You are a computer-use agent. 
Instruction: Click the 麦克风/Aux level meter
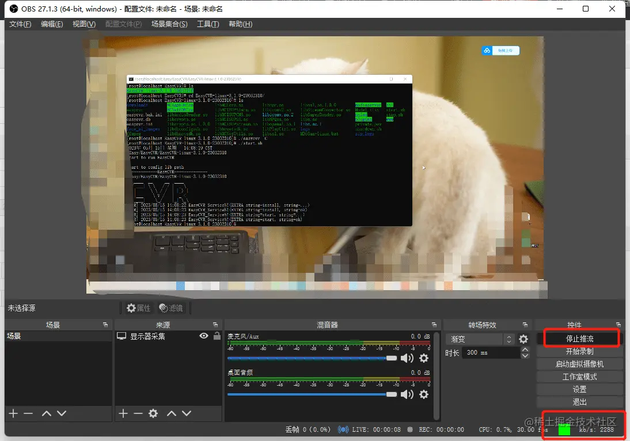coord(329,343)
